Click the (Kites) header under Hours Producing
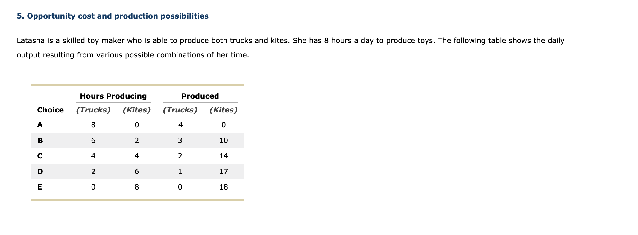Screen dimensions: 638x235 pos(137,110)
